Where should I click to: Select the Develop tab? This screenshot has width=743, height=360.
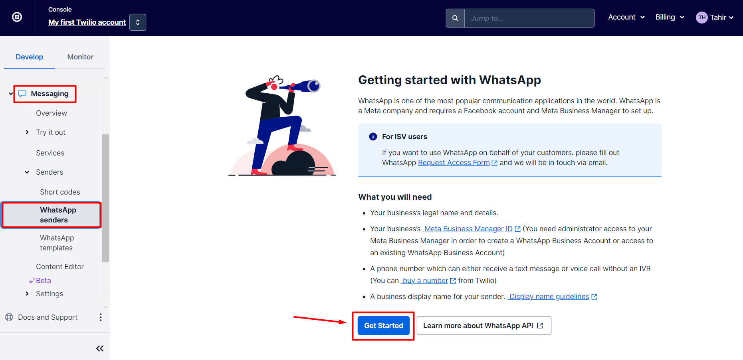[30, 57]
